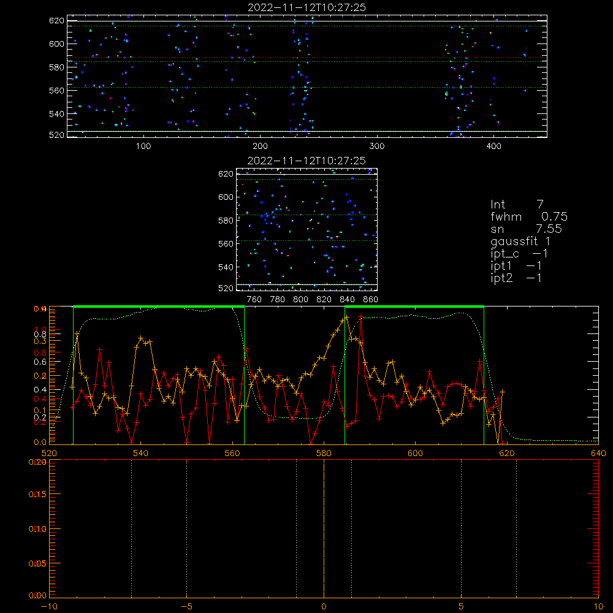The image size is (613, 613).
Task: Click the middle plot timestamp title
Action: [306, 161]
